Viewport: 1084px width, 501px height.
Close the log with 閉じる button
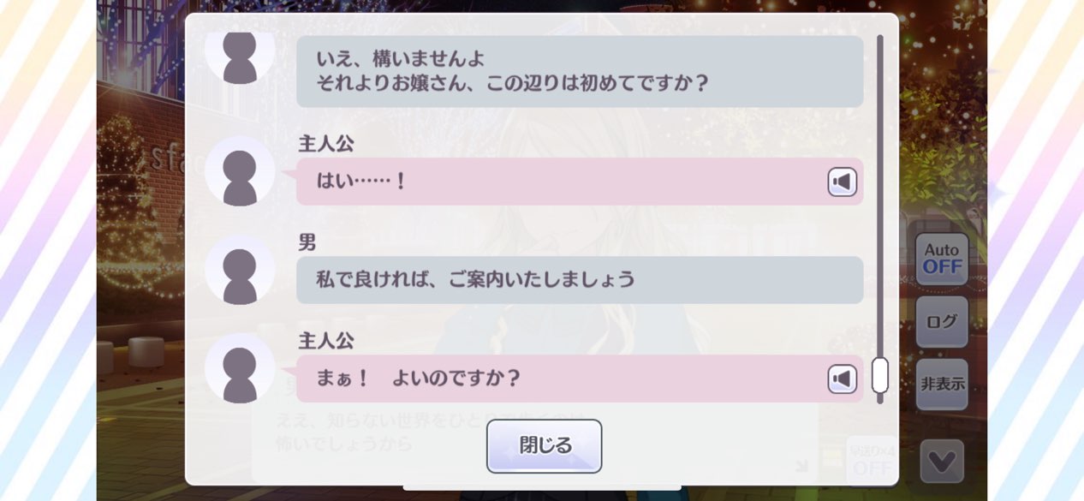point(544,446)
